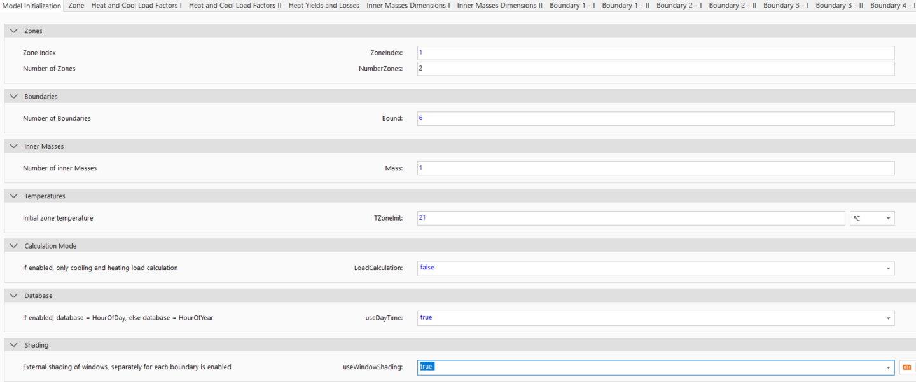Open Inner Masses Dimensions I tab
Image resolution: width=916 pixels, height=382 pixels.
(x=408, y=6)
